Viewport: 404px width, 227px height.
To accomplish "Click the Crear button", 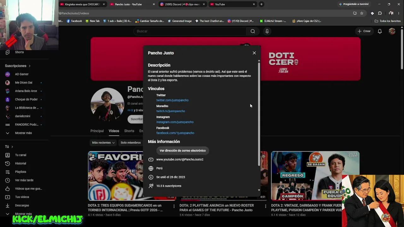I will click(364, 31).
